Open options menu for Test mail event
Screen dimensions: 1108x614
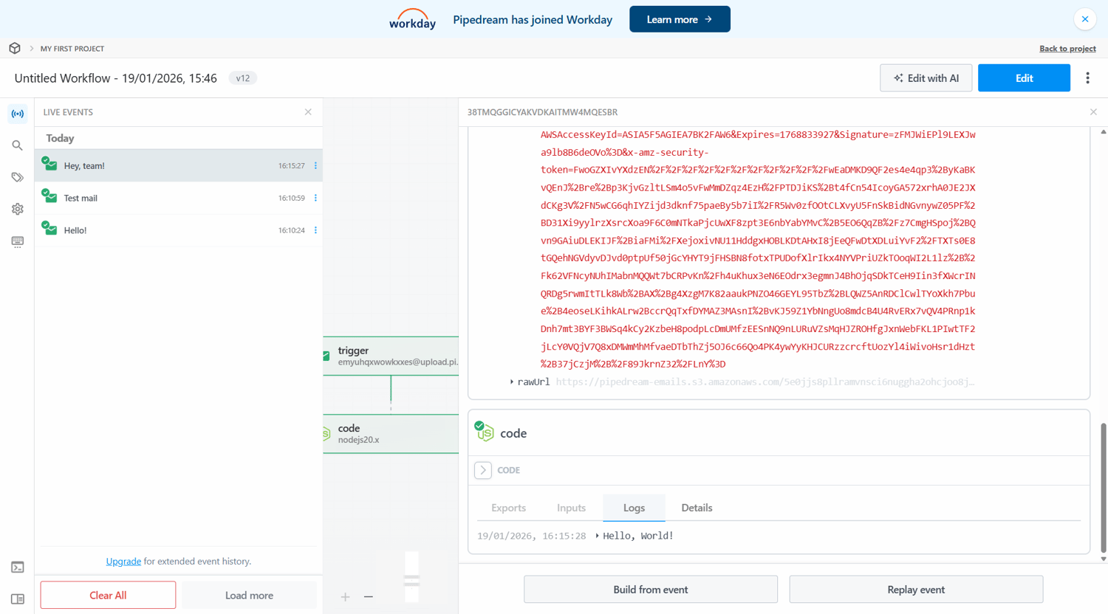[315, 198]
